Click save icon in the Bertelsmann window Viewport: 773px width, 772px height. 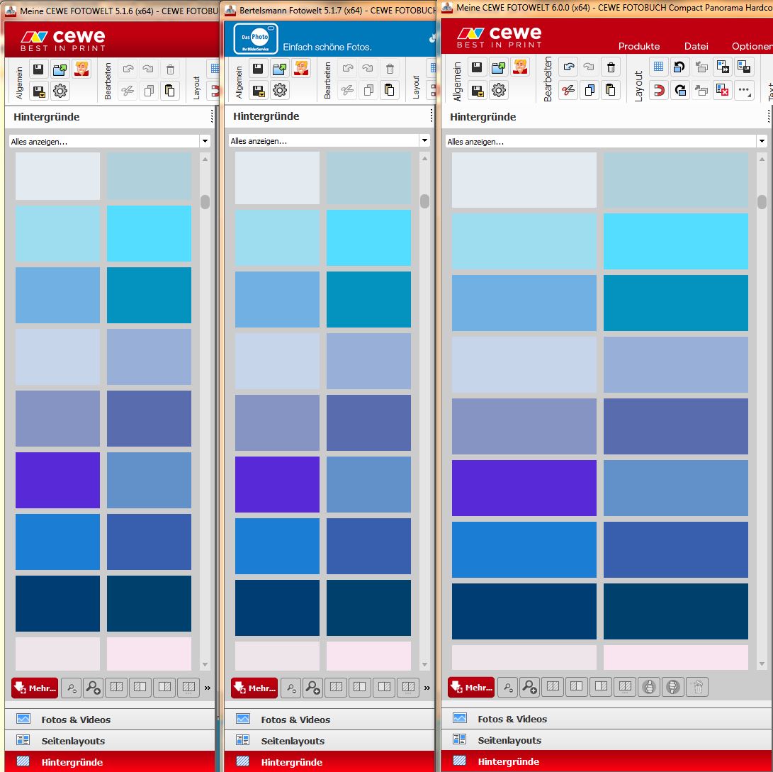click(258, 69)
